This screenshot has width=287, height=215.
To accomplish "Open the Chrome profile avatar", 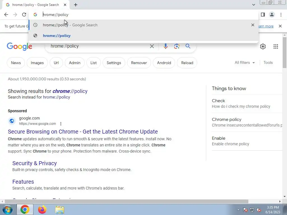I will point(272,15).
